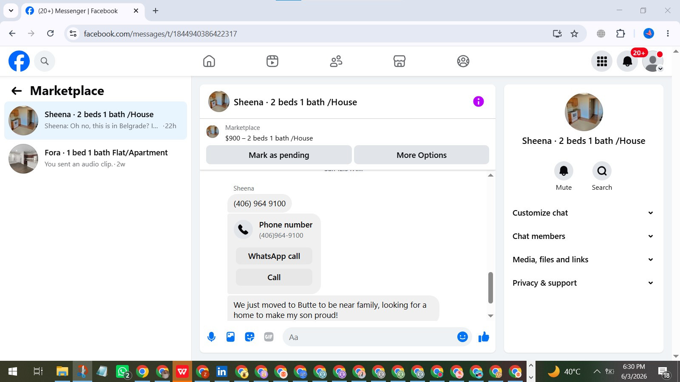The height and width of the screenshot is (382, 680).
Task: Open Chrome profile avatar
Action: [x=649, y=34]
